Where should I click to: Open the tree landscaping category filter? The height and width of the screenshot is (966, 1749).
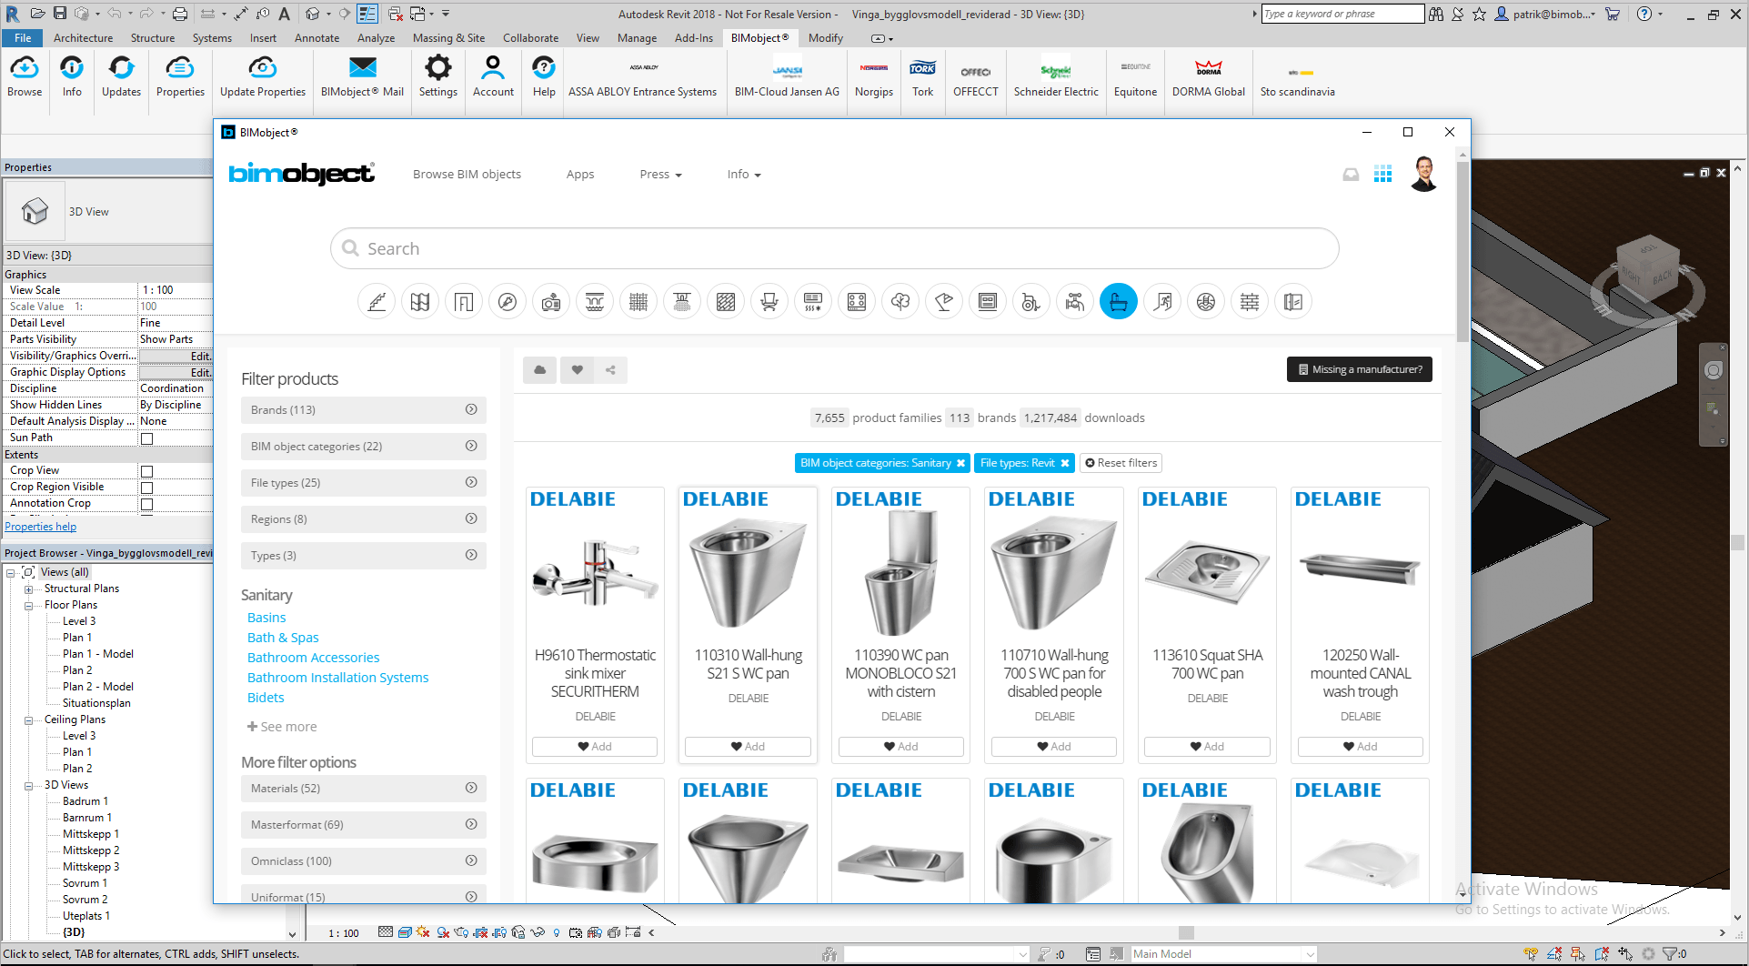tap(900, 301)
